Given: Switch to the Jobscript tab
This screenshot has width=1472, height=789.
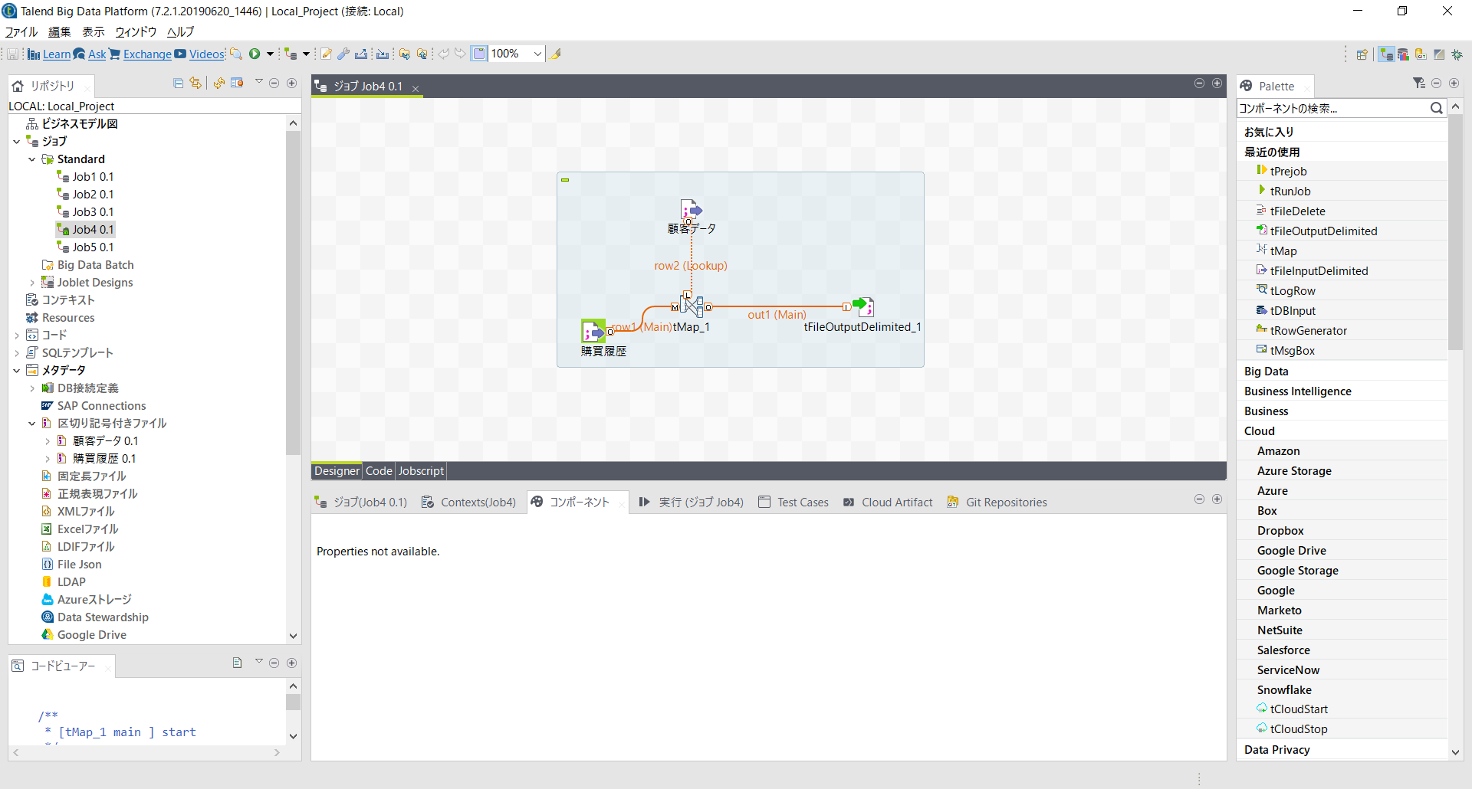Looking at the screenshot, I should 421,471.
